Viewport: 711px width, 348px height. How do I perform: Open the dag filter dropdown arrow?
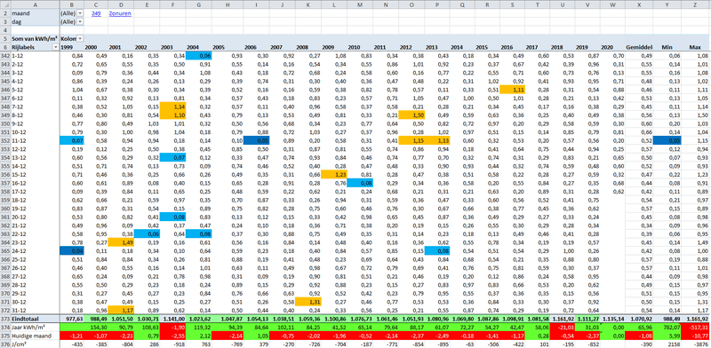pyautogui.click(x=80, y=21)
